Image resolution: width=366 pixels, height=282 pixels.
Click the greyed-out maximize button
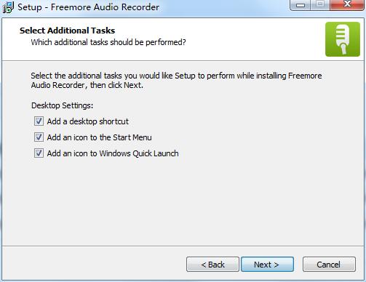(x=320, y=5)
